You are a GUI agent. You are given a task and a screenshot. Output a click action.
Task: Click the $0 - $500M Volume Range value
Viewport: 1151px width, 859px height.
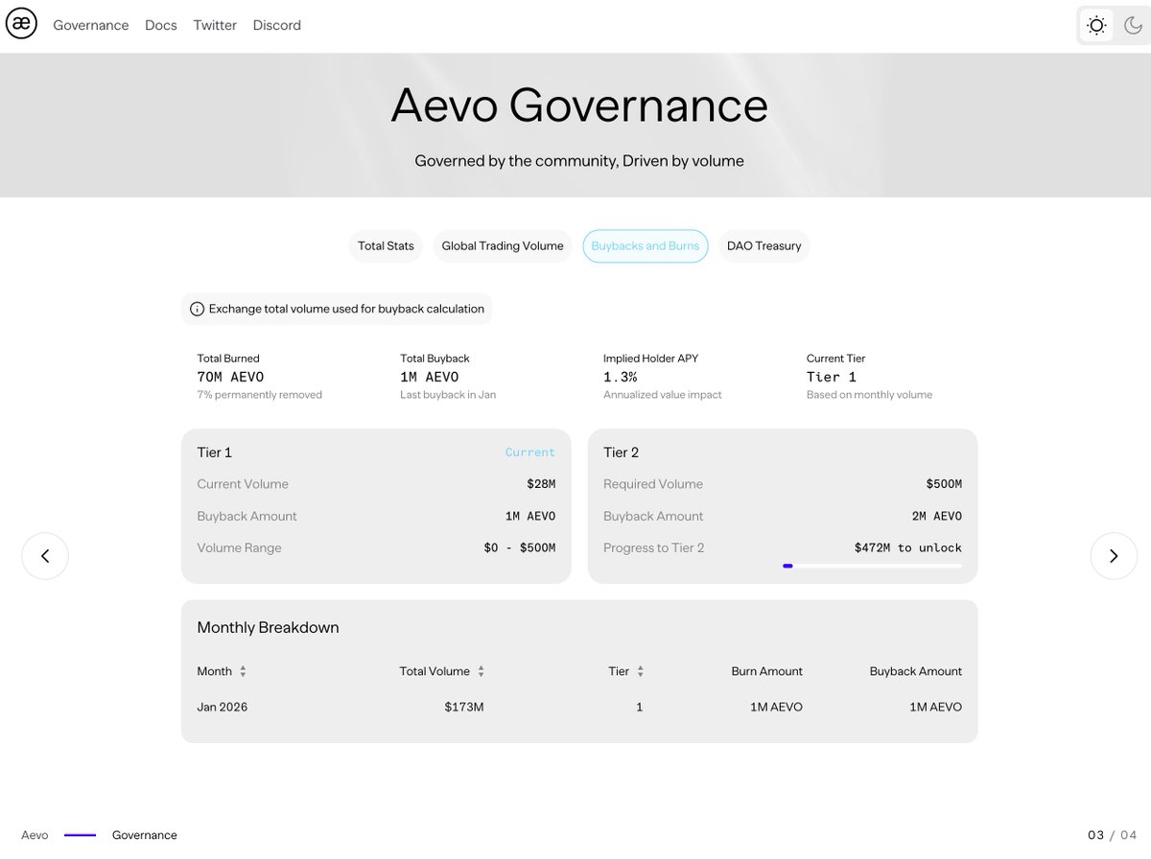[x=520, y=548]
